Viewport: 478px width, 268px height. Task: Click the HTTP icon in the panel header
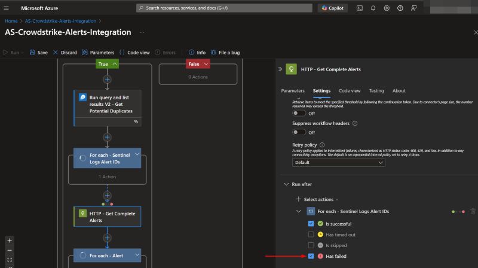click(291, 69)
